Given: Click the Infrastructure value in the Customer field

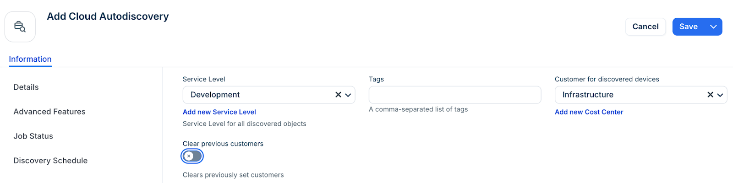Looking at the screenshot, I should point(588,95).
